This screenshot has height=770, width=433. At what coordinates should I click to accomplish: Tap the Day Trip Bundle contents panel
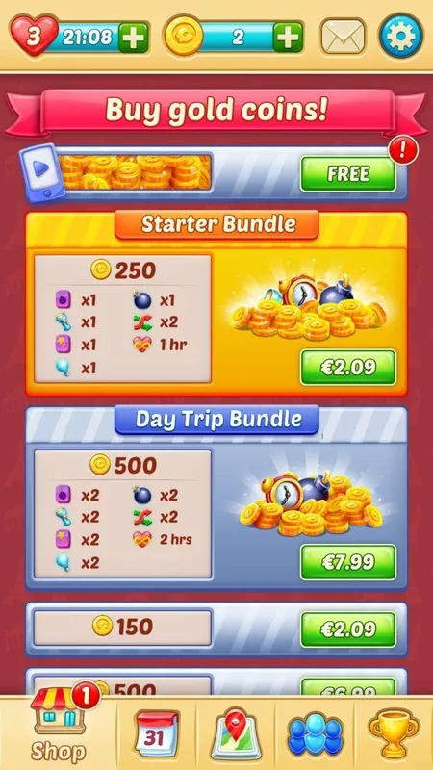click(123, 514)
